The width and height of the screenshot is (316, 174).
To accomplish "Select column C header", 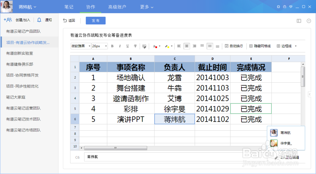I will coord(174,59).
